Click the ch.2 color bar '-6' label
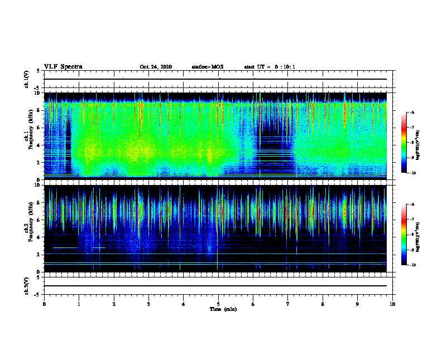Screen dimensions: 442x341 click(412, 204)
